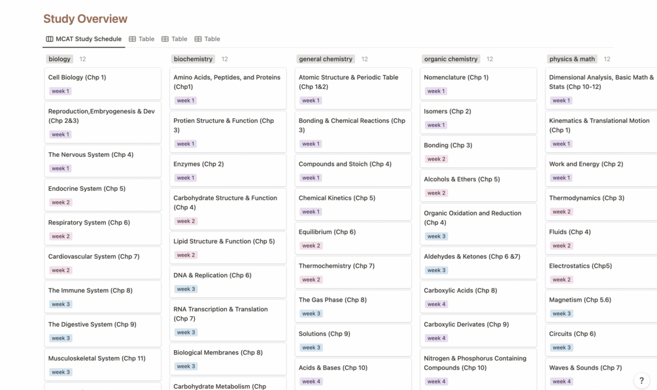657x390 pixels.
Task: Open Nomenclature (Chp 1) card
Action: tap(479, 84)
